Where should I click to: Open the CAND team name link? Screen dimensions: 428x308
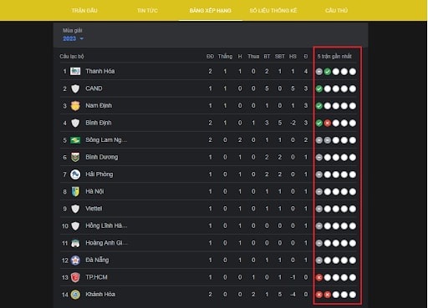[x=94, y=88]
